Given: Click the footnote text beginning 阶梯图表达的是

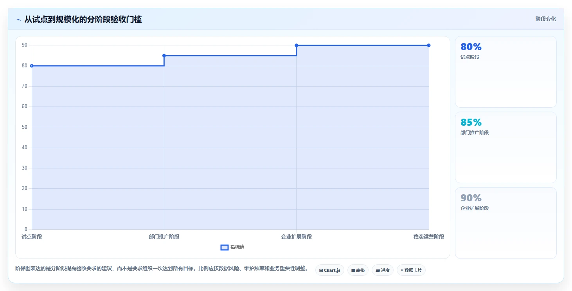Looking at the screenshot, I should pos(162,269).
